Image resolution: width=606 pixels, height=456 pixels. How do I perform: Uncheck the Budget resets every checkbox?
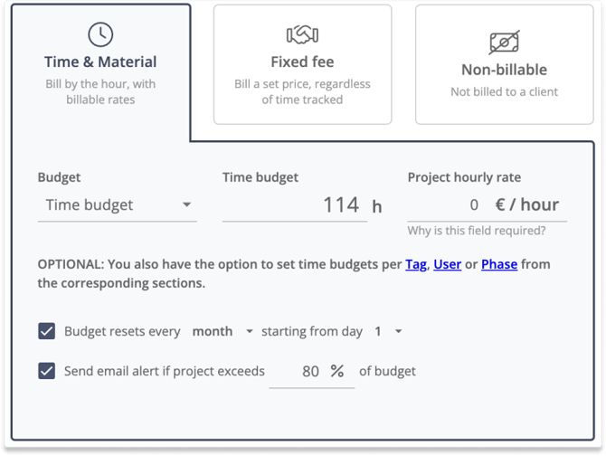click(x=46, y=331)
